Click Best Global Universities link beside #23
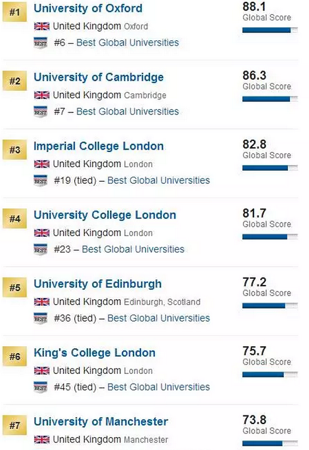This screenshot has height=450, width=309. [x=133, y=249]
